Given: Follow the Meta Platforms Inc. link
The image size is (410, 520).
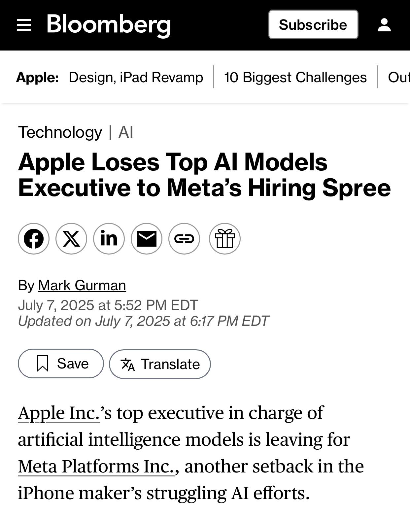Looking at the screenshot, I should click(x=96, y=467).
